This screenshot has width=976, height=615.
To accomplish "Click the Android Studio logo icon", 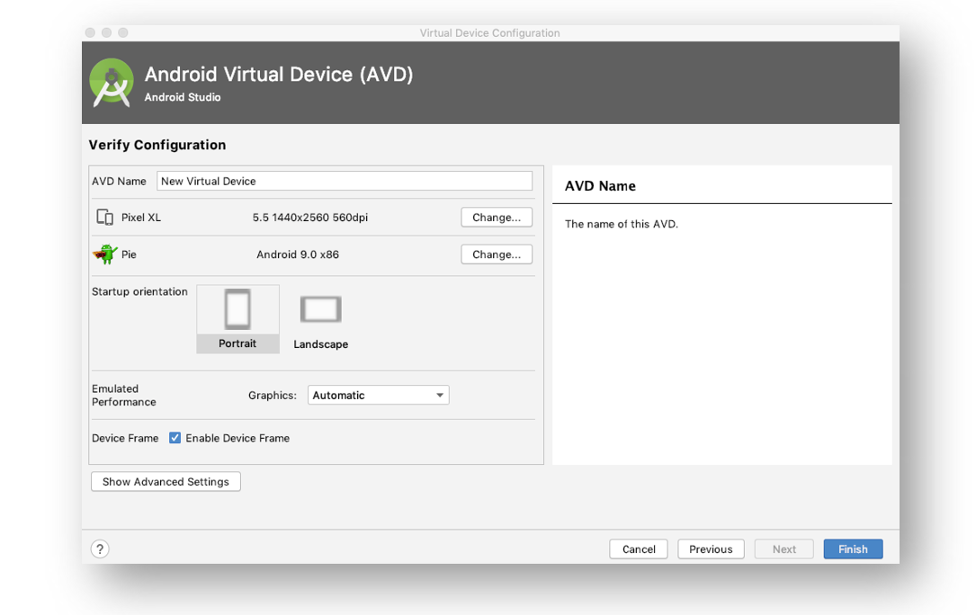I will (x=112, y=83).
